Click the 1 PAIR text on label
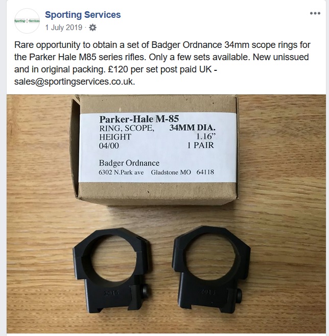Screen dimensions: 329x336 200,145
